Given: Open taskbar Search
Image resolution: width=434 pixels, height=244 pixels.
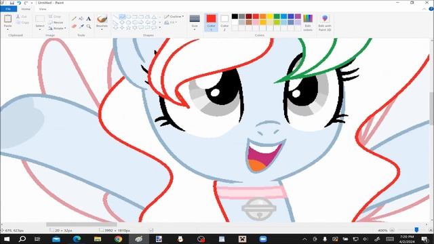Looking at the screenshot, I should tap(22, 239).
